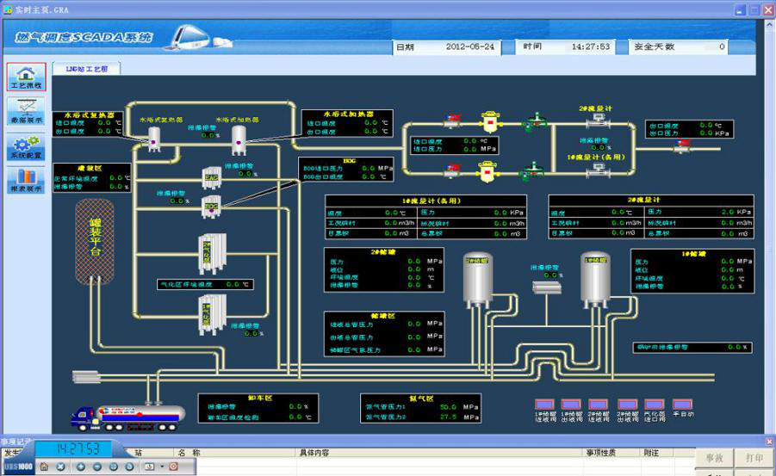This screenshot has height=476, width=776.
Task: Click the home icon in UBS1000 toolbar
Action: tap(44, 467)
